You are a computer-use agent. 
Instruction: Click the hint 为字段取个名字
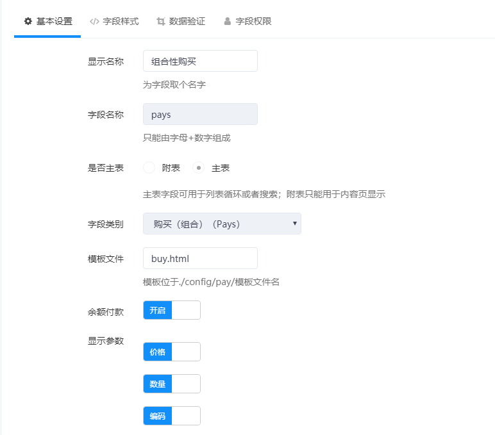pos(174,85)
